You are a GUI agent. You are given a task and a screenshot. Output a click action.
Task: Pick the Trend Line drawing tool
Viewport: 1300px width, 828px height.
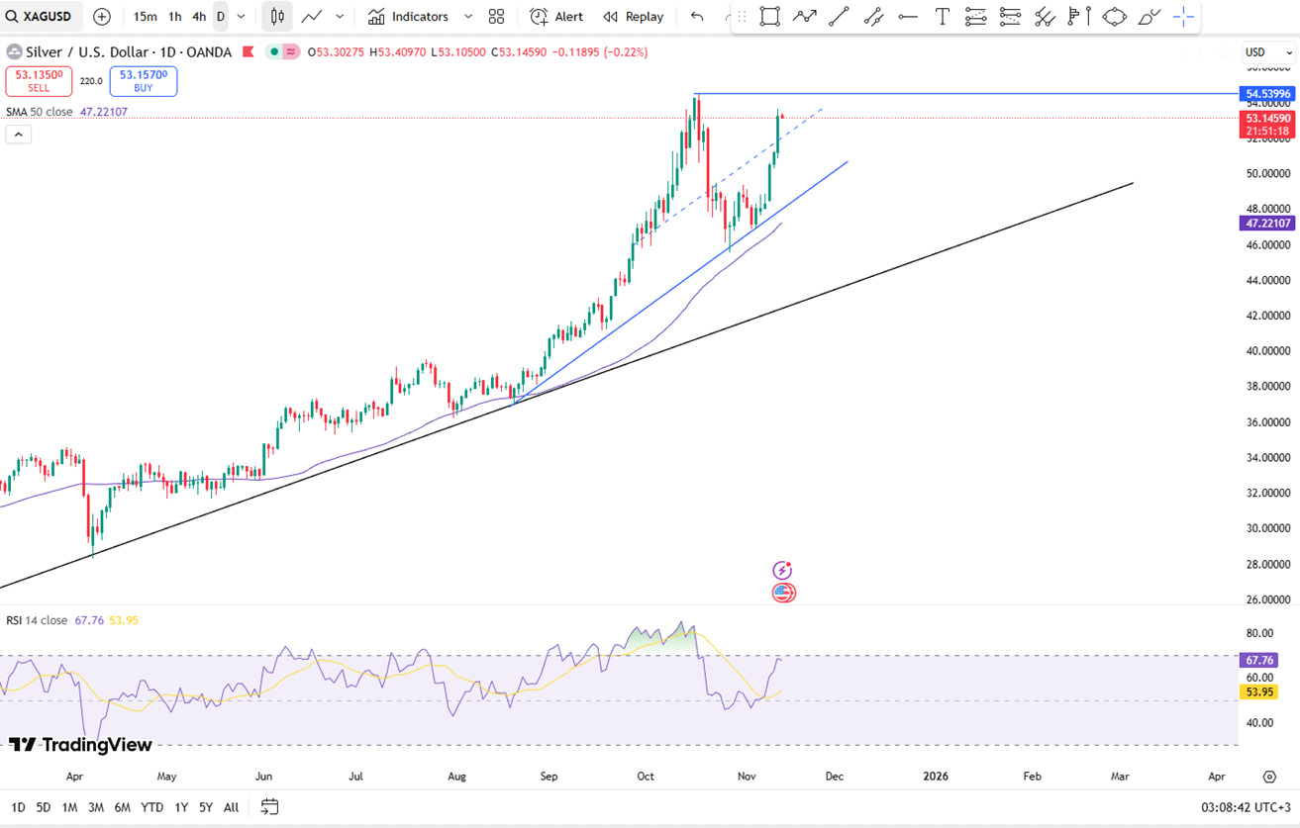[x=839, y=17]
